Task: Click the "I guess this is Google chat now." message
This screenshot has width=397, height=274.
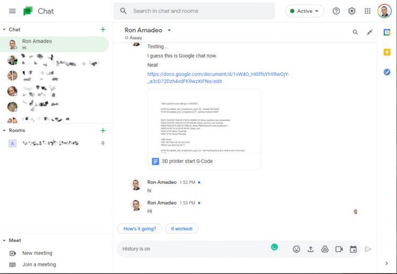Action: point(182,56)
